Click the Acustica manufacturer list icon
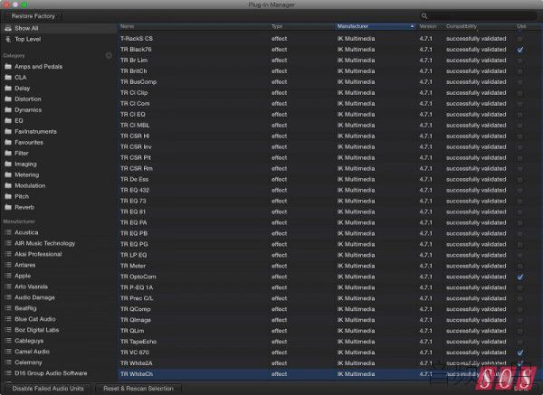 (x=8, y=232)
